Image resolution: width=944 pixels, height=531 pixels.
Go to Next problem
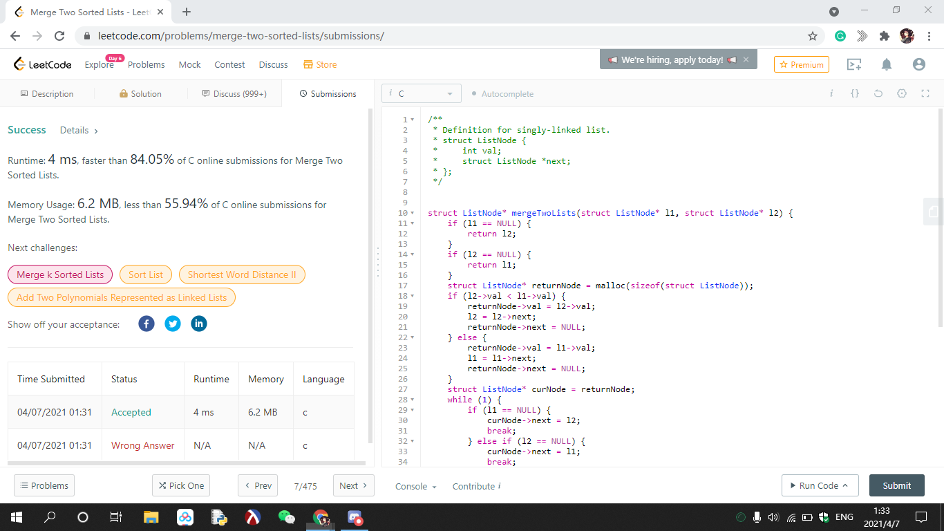tap(354, 485)
